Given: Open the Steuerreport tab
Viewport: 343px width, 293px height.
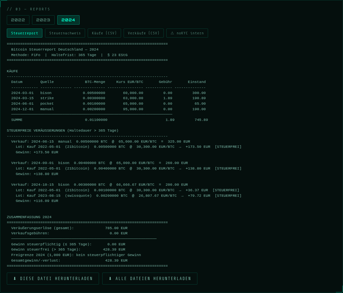Looking at the screenshot, I should (x=25, y=33).
